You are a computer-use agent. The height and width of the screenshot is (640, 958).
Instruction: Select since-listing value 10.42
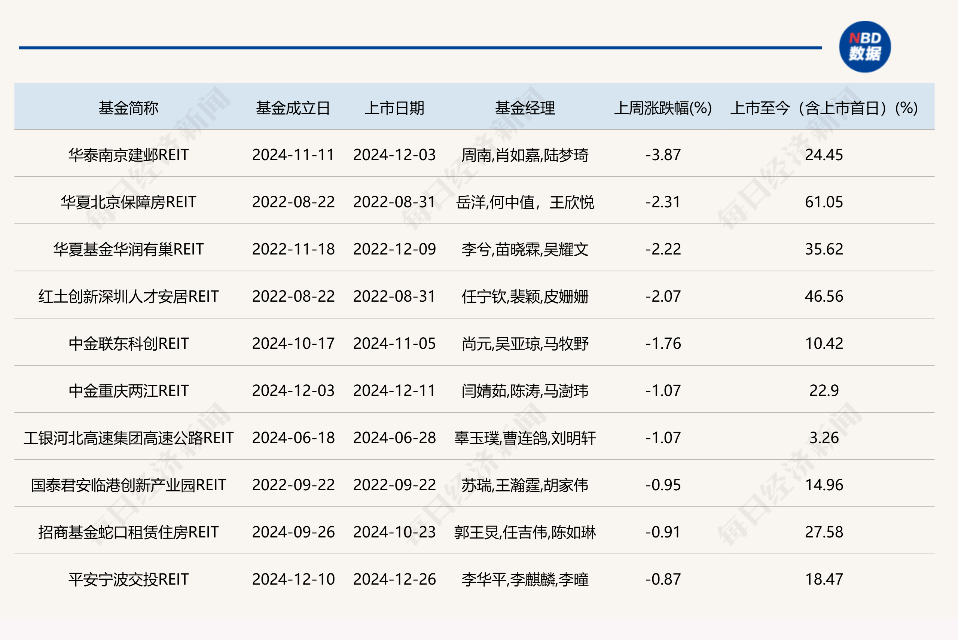824,344
